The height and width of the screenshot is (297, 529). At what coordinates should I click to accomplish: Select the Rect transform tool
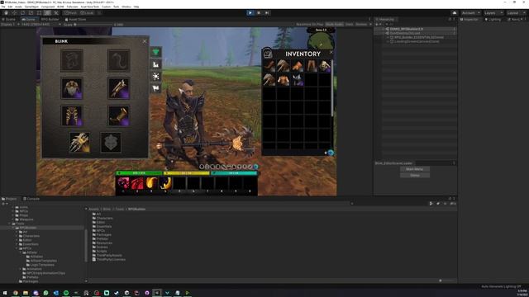coord(39,13)
